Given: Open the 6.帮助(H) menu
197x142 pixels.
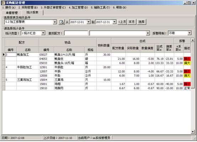Looking at the screenshot, I should [119, 7].
